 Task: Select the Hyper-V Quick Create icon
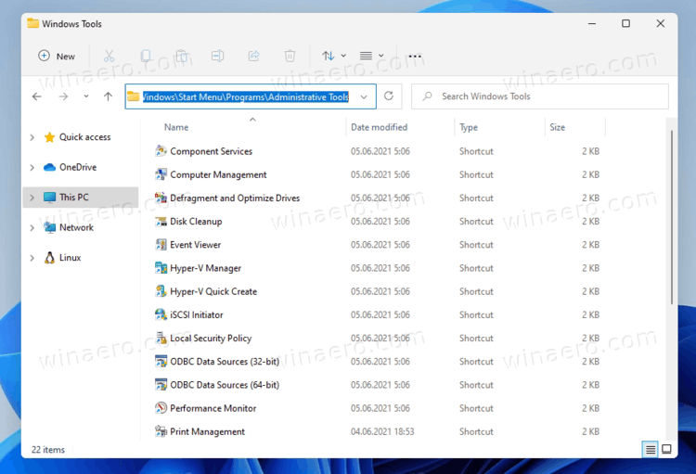[161, 291]
